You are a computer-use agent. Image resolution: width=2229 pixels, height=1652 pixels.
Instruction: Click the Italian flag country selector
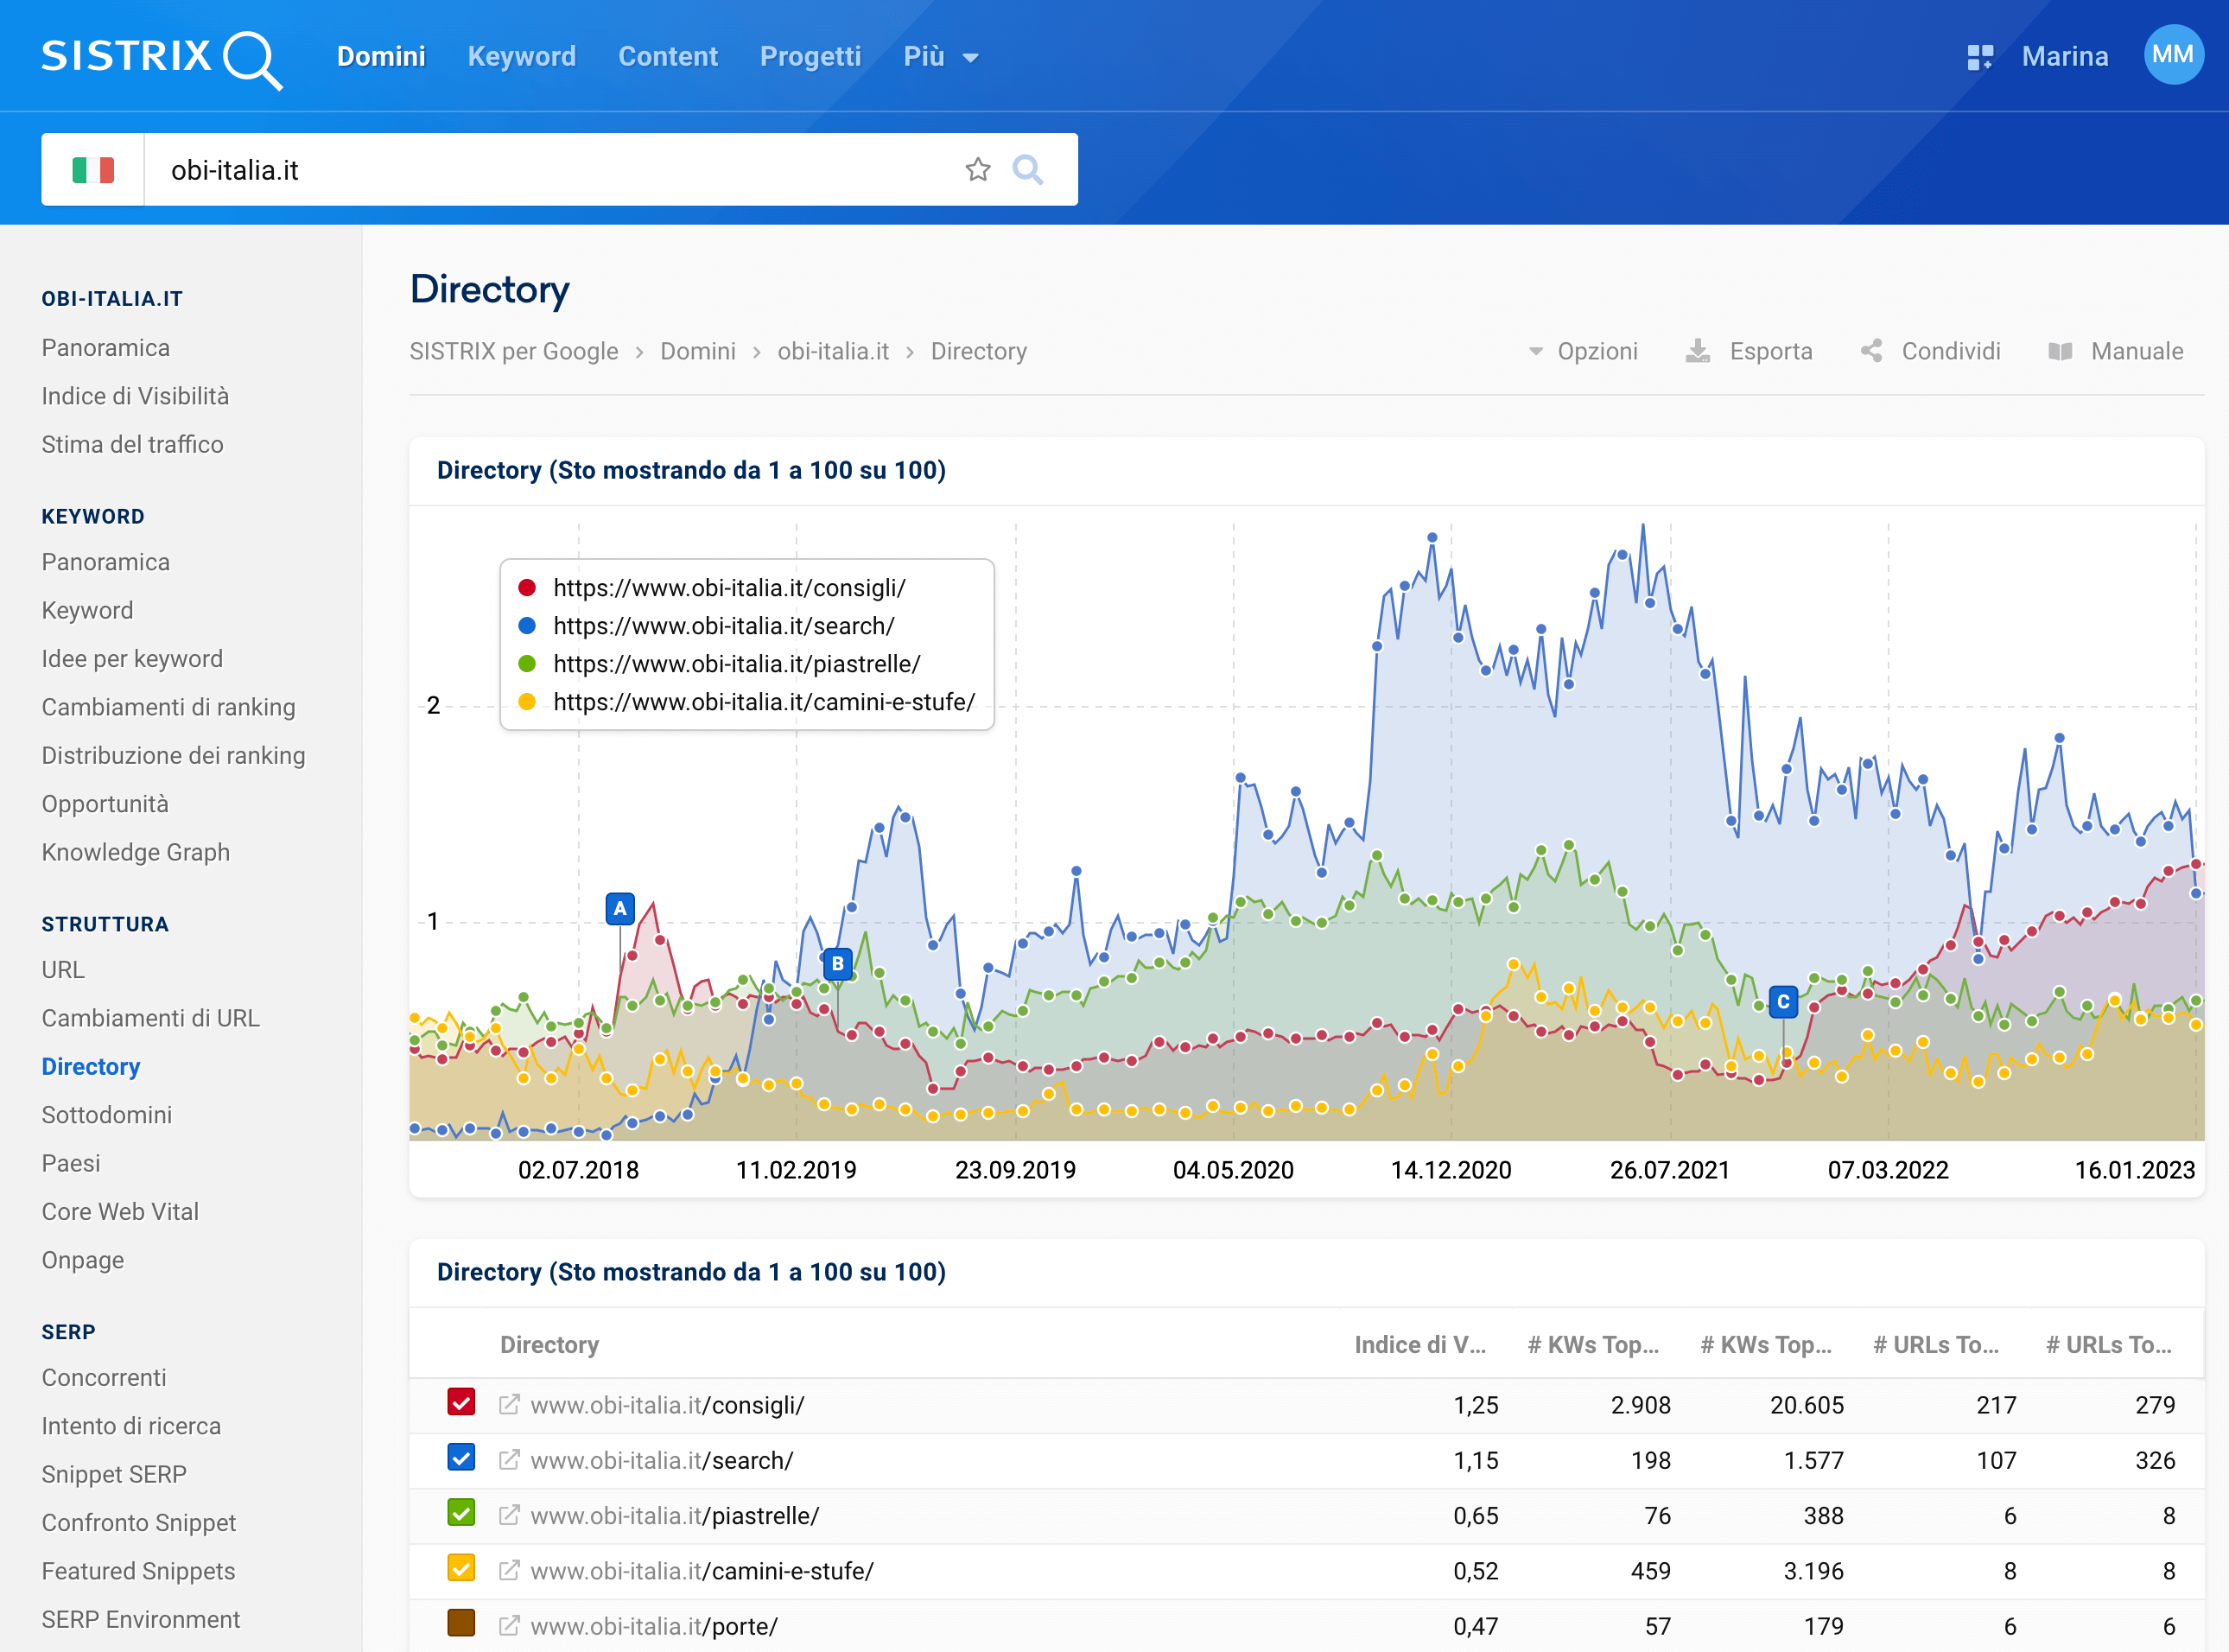coord(93,170)
